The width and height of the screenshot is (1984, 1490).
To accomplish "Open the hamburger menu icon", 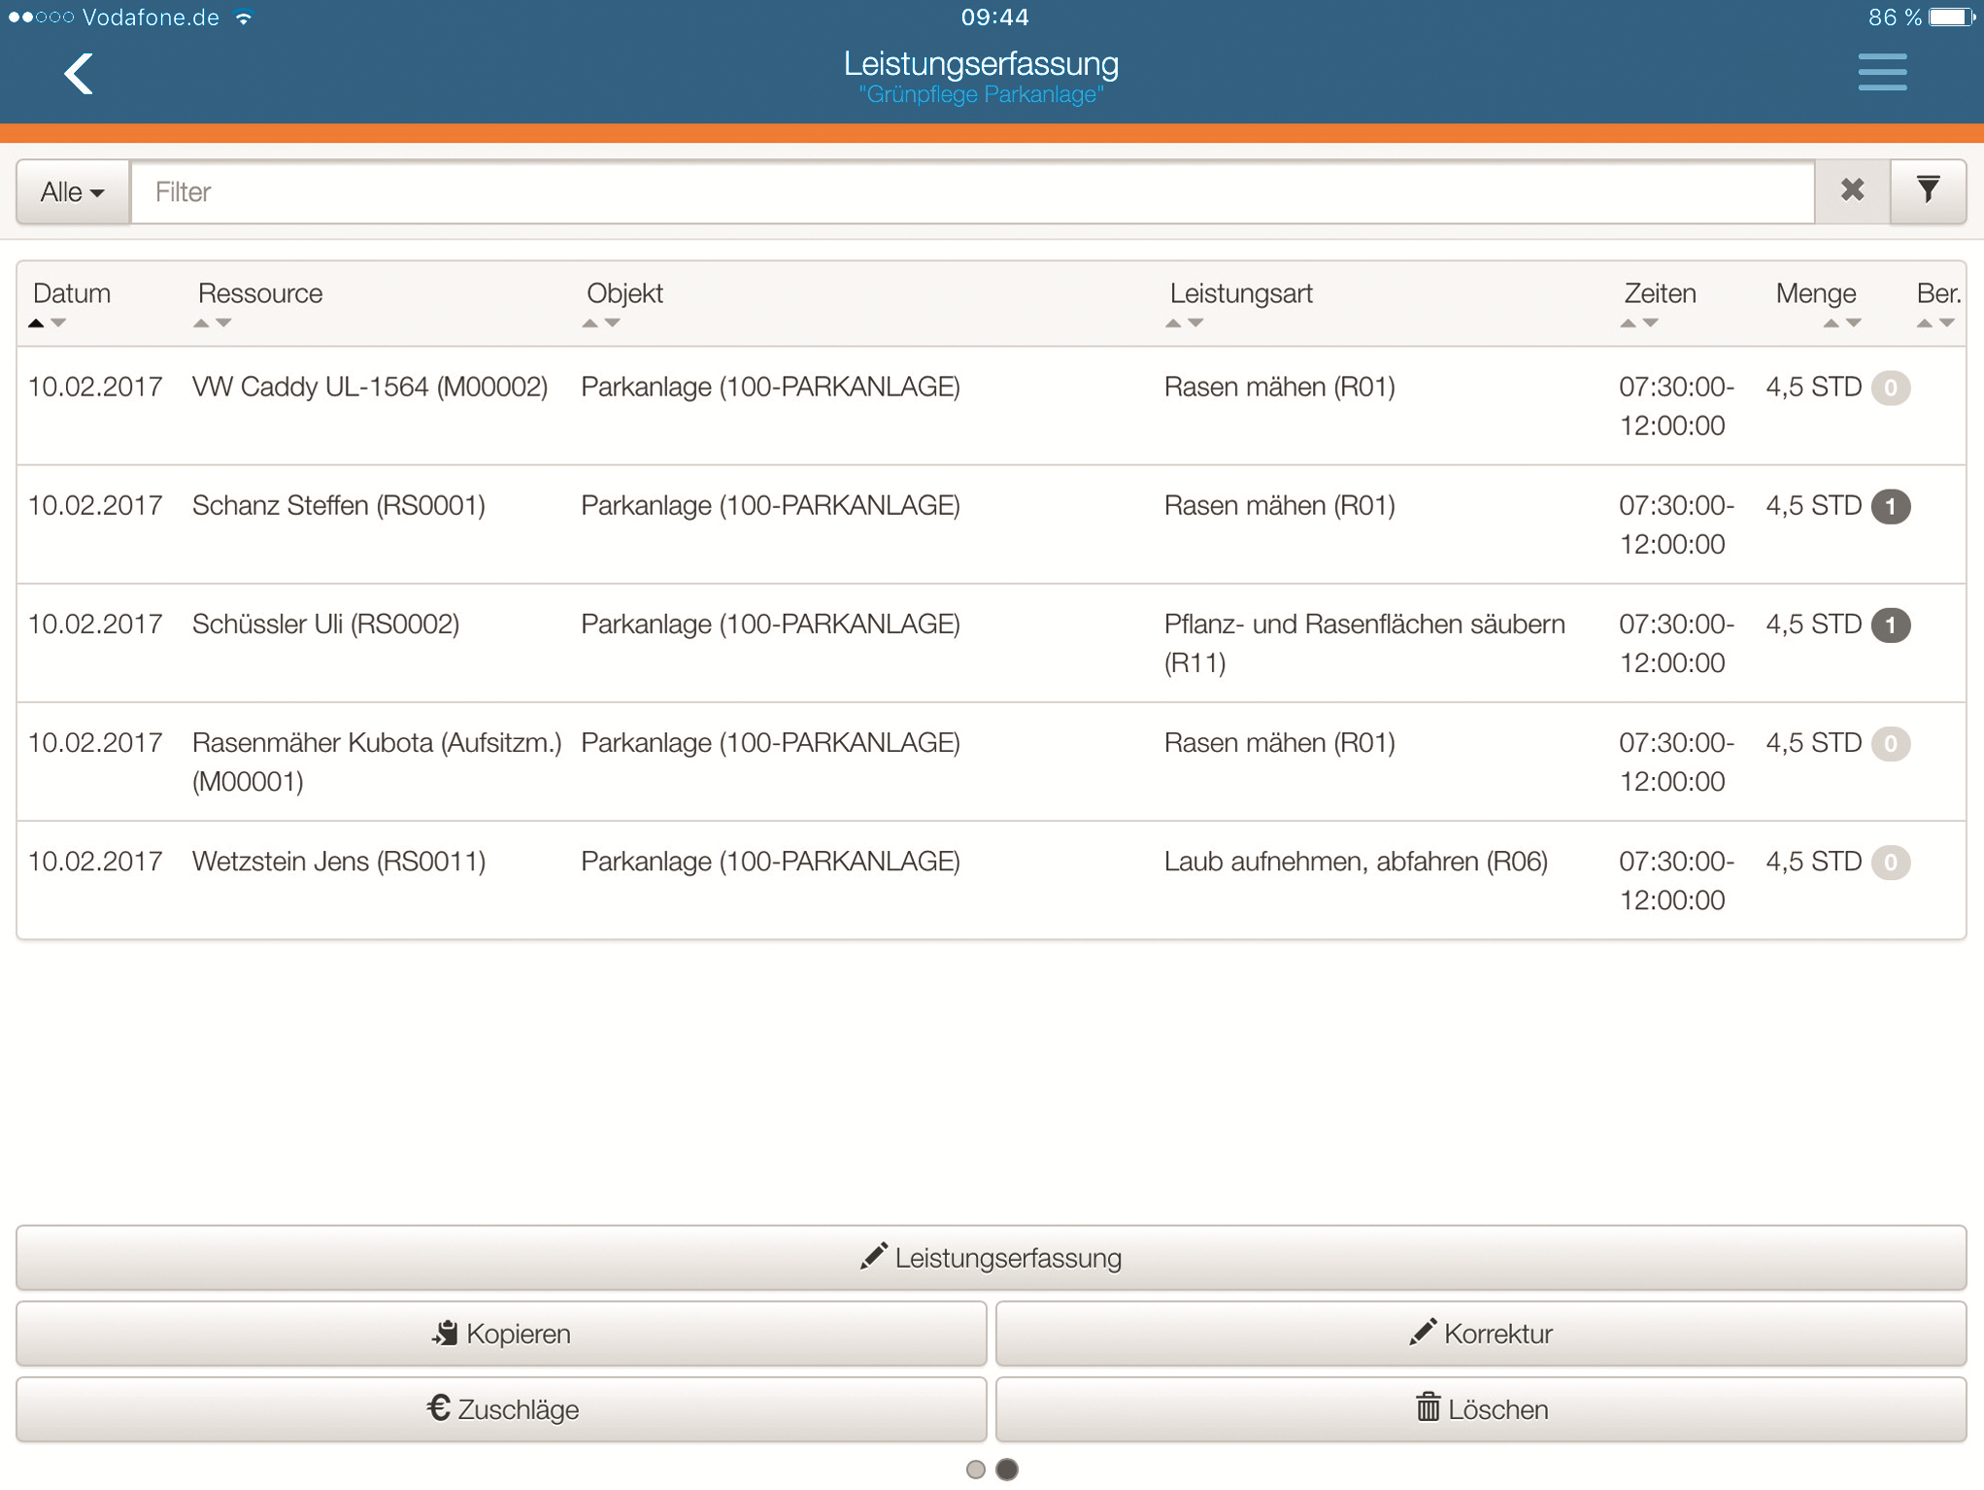I will coord(1881,73).
